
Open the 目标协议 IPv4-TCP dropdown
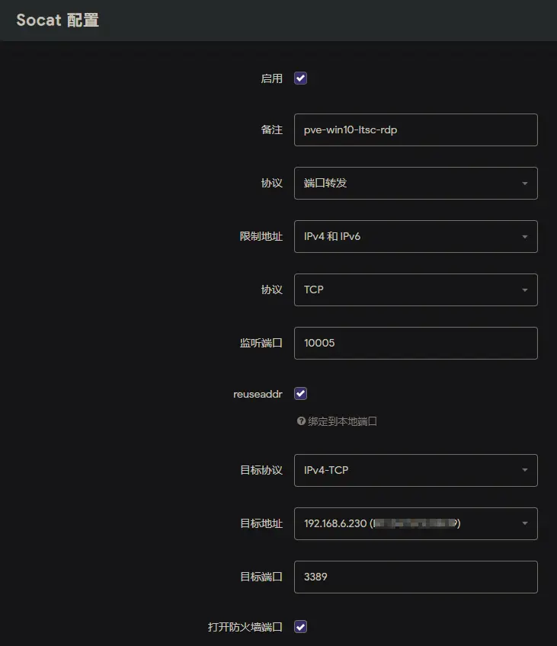click(415, 470)
